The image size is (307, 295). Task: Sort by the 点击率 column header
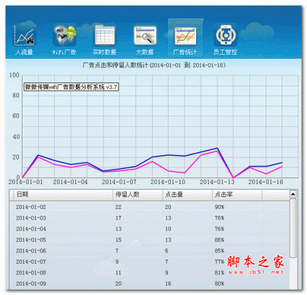tap(237, 195)
